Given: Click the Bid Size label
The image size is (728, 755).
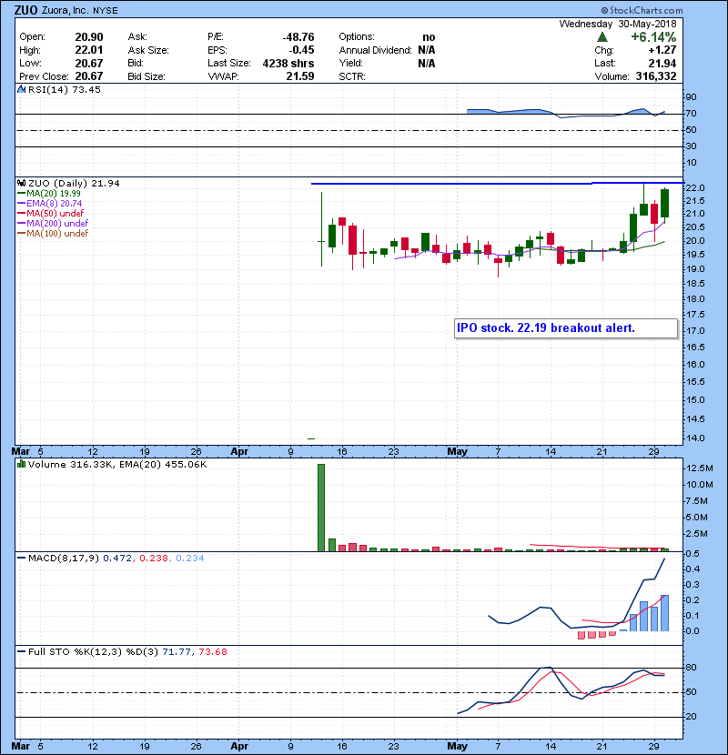Looking at the screenshot, I should [x=147, y=76].
